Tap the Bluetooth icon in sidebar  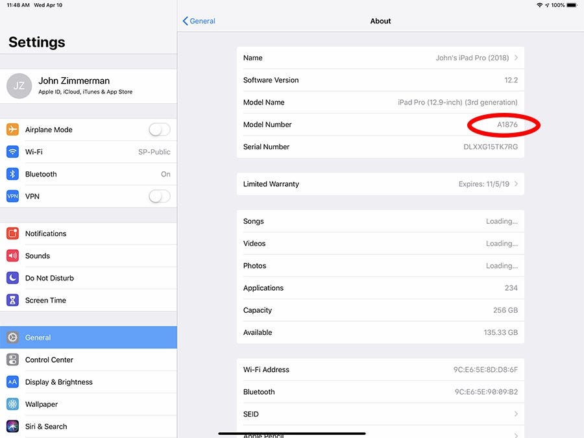point(13,174)
